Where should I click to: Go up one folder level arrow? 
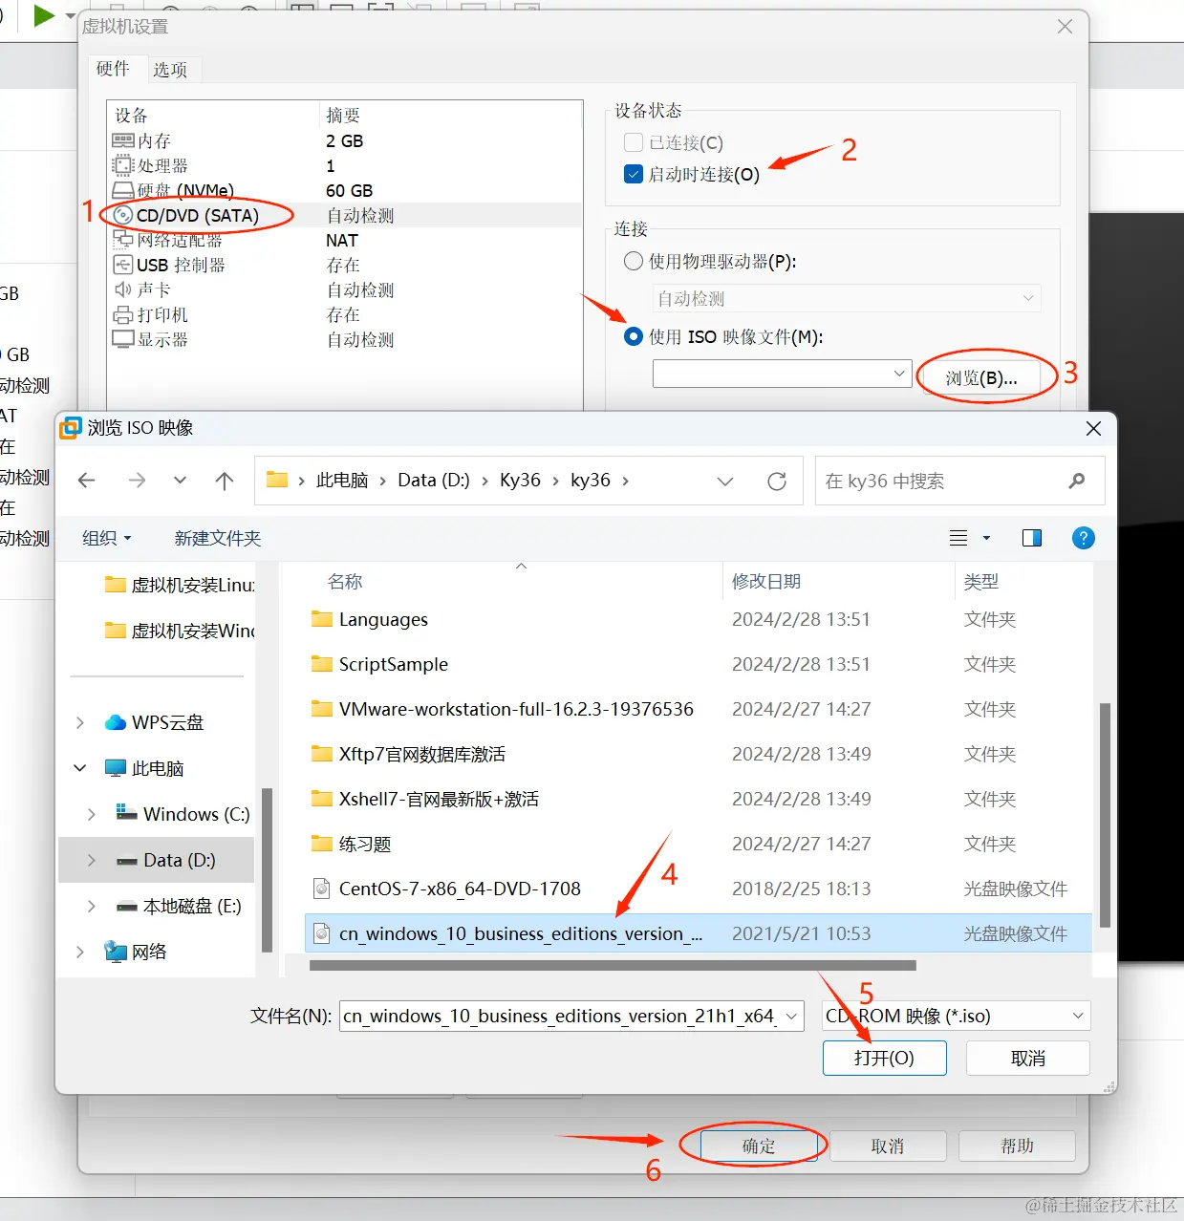point(225,481)
